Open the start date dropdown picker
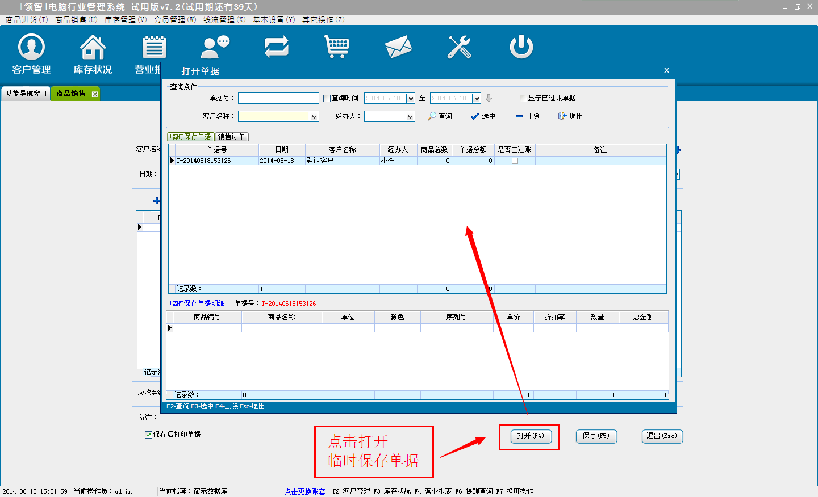Viewport: 818px width, 497px height. click(411, 98)
